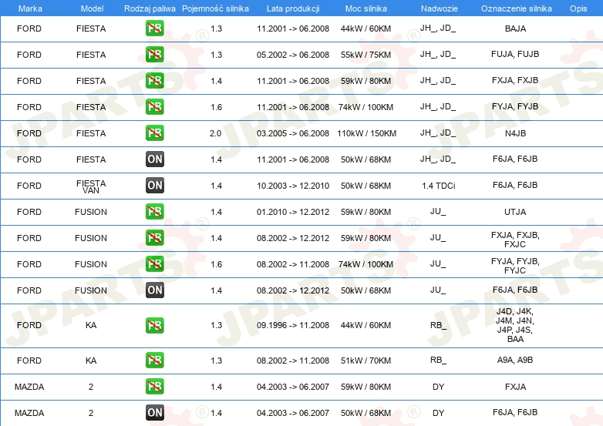Click FORD in the BAJA row
Viewport: 603px width, 426px height.
(29, 29)
